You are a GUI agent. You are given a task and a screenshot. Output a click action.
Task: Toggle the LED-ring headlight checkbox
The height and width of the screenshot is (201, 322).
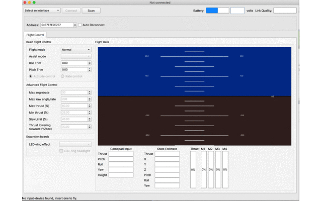click(x=61, y=151)
